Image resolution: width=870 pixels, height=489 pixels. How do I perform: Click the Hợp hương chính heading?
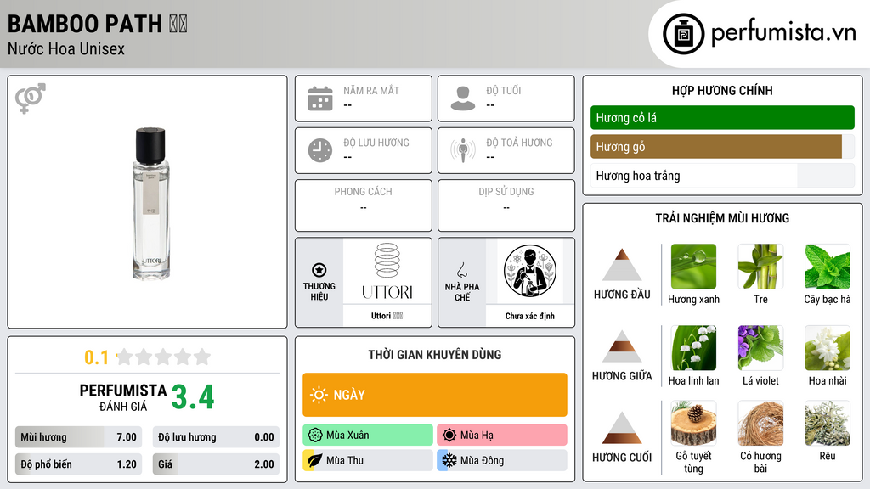[722, 90]
